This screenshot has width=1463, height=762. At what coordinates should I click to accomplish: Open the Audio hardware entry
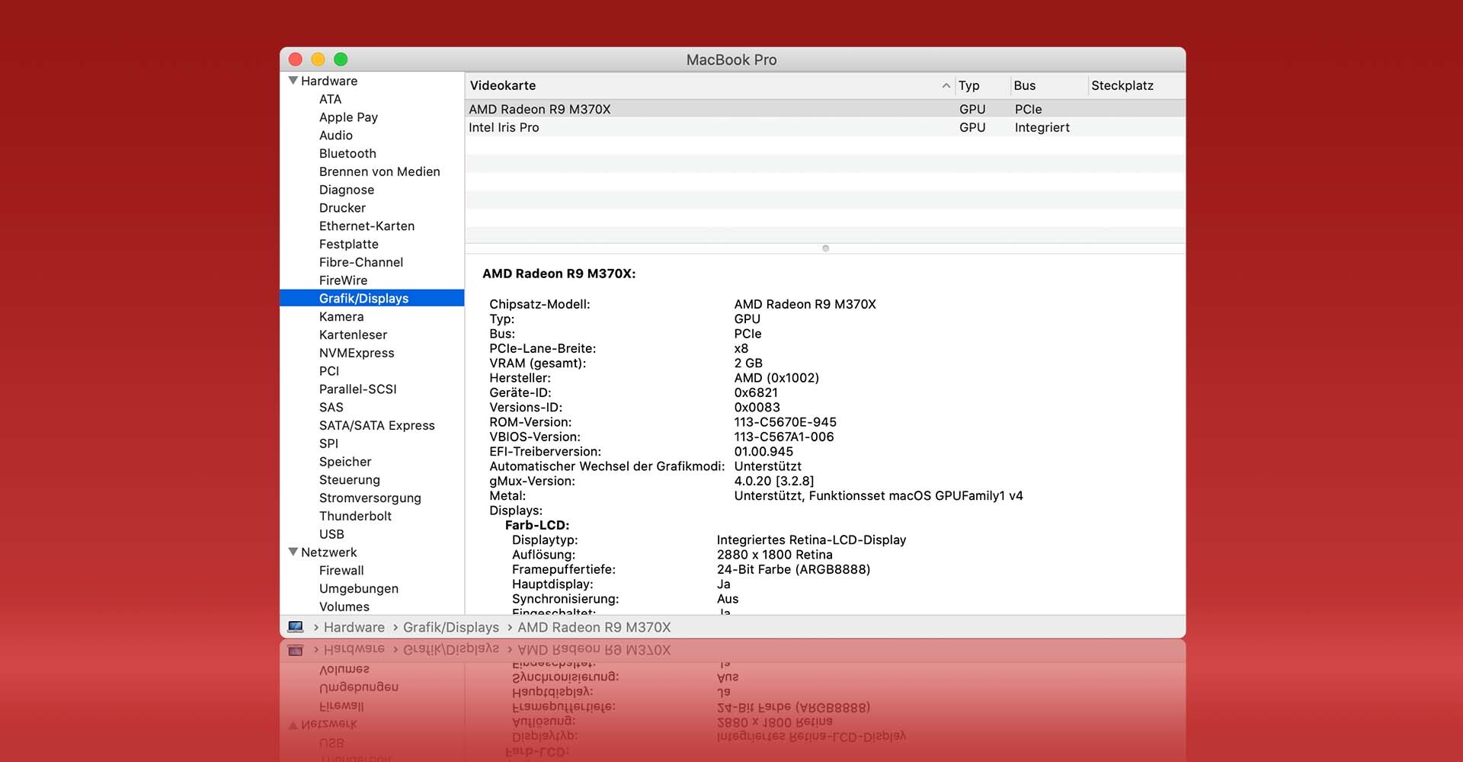point(335,136)
